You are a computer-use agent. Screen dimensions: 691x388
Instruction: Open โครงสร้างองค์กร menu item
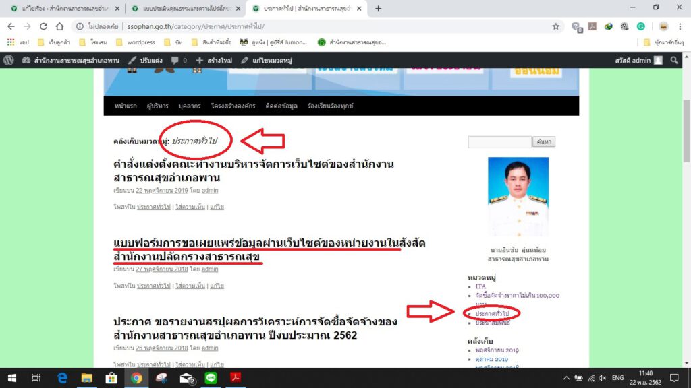click(x=233, y=106)
